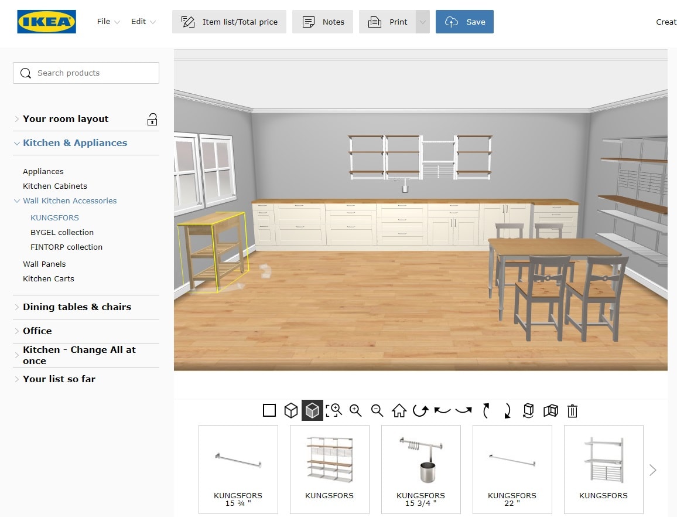677x517 pixels.
Task: Click the zoom-to-area magnifier icon
Action: [x=334, y=410]
